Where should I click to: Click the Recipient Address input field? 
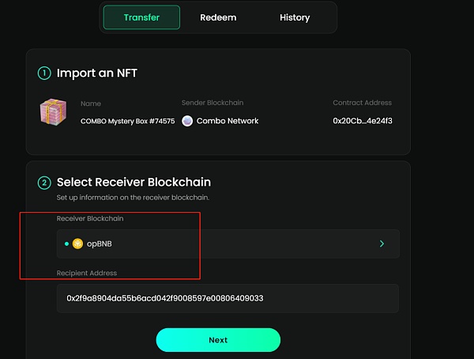tap(228, 298)
